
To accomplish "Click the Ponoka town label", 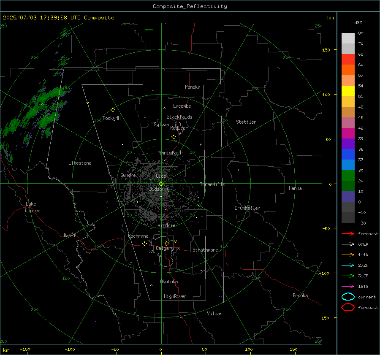I will click(x=193, y=87).
